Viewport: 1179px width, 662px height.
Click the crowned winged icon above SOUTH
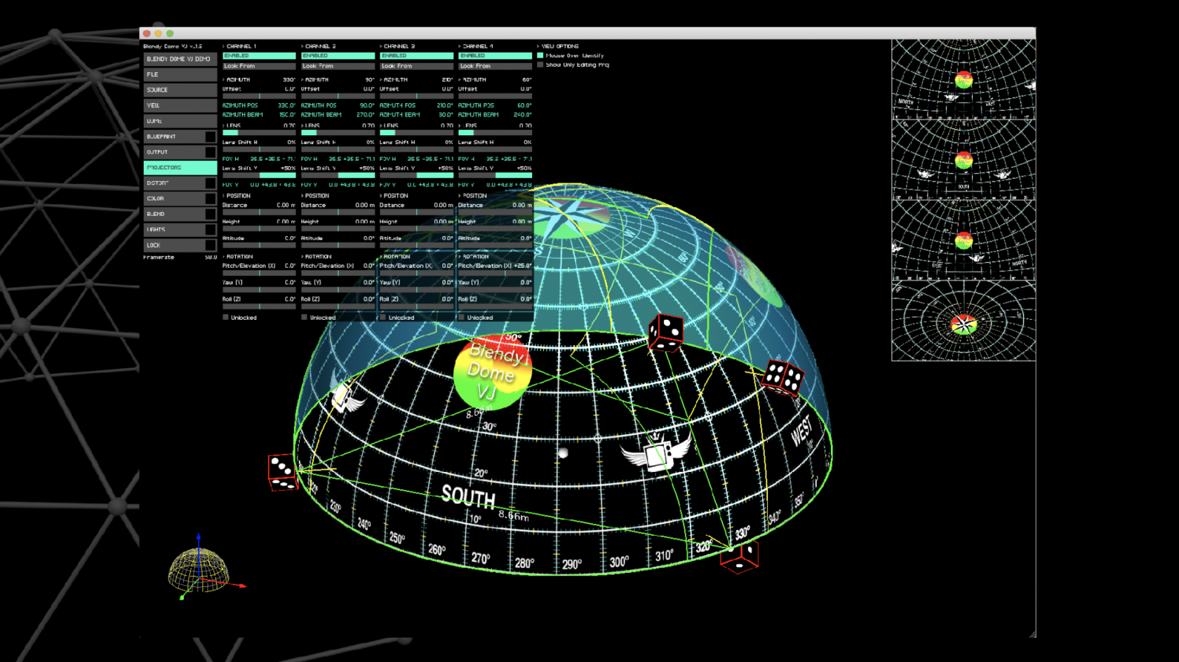(657, 452)
